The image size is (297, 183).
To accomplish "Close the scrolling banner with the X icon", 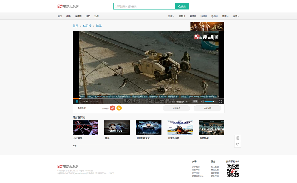I will click(218, 97).
